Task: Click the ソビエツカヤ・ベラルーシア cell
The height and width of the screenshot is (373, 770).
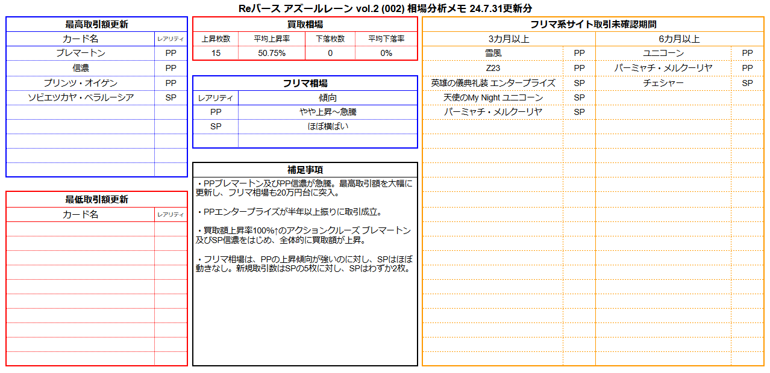Action: point(80,97)
